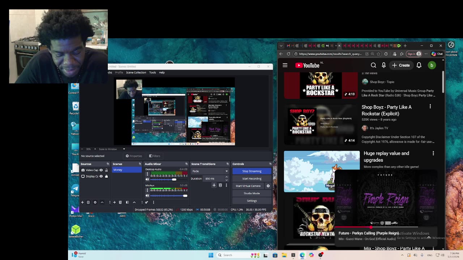Viewport: 463px width, 260px height.
Task: Open the OBS Scene Collection menu
Action: pos(136,73)
